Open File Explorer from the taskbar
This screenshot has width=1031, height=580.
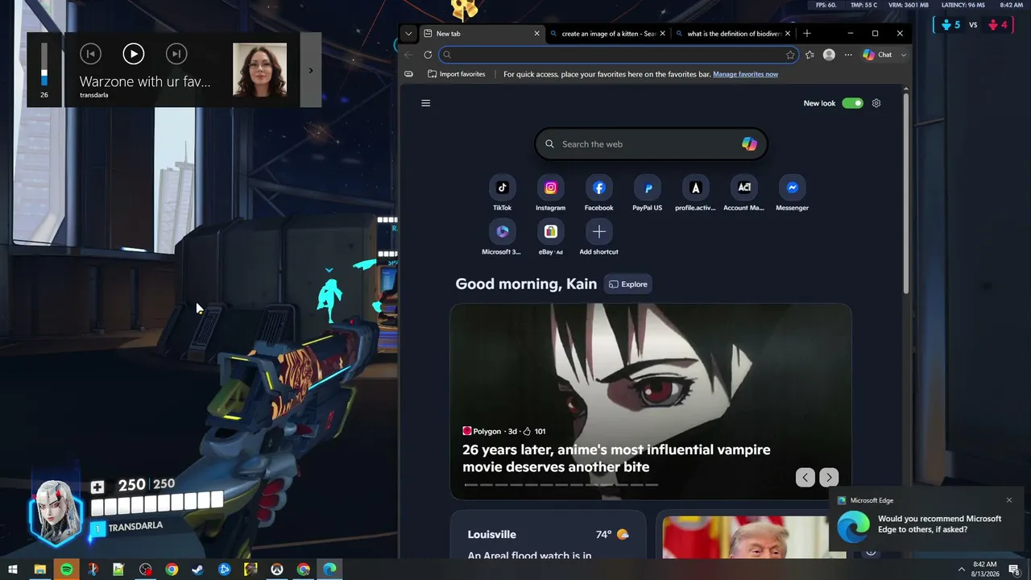point(39,570)
